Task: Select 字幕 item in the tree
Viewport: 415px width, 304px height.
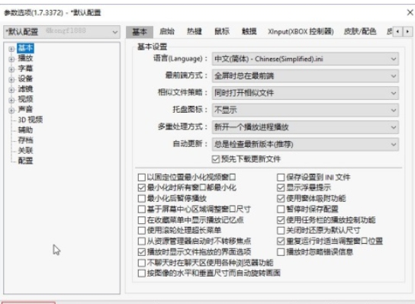Action: point(25,69)
